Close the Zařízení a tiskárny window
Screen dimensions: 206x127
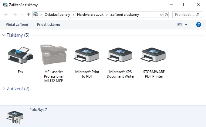tap(199, 5)
